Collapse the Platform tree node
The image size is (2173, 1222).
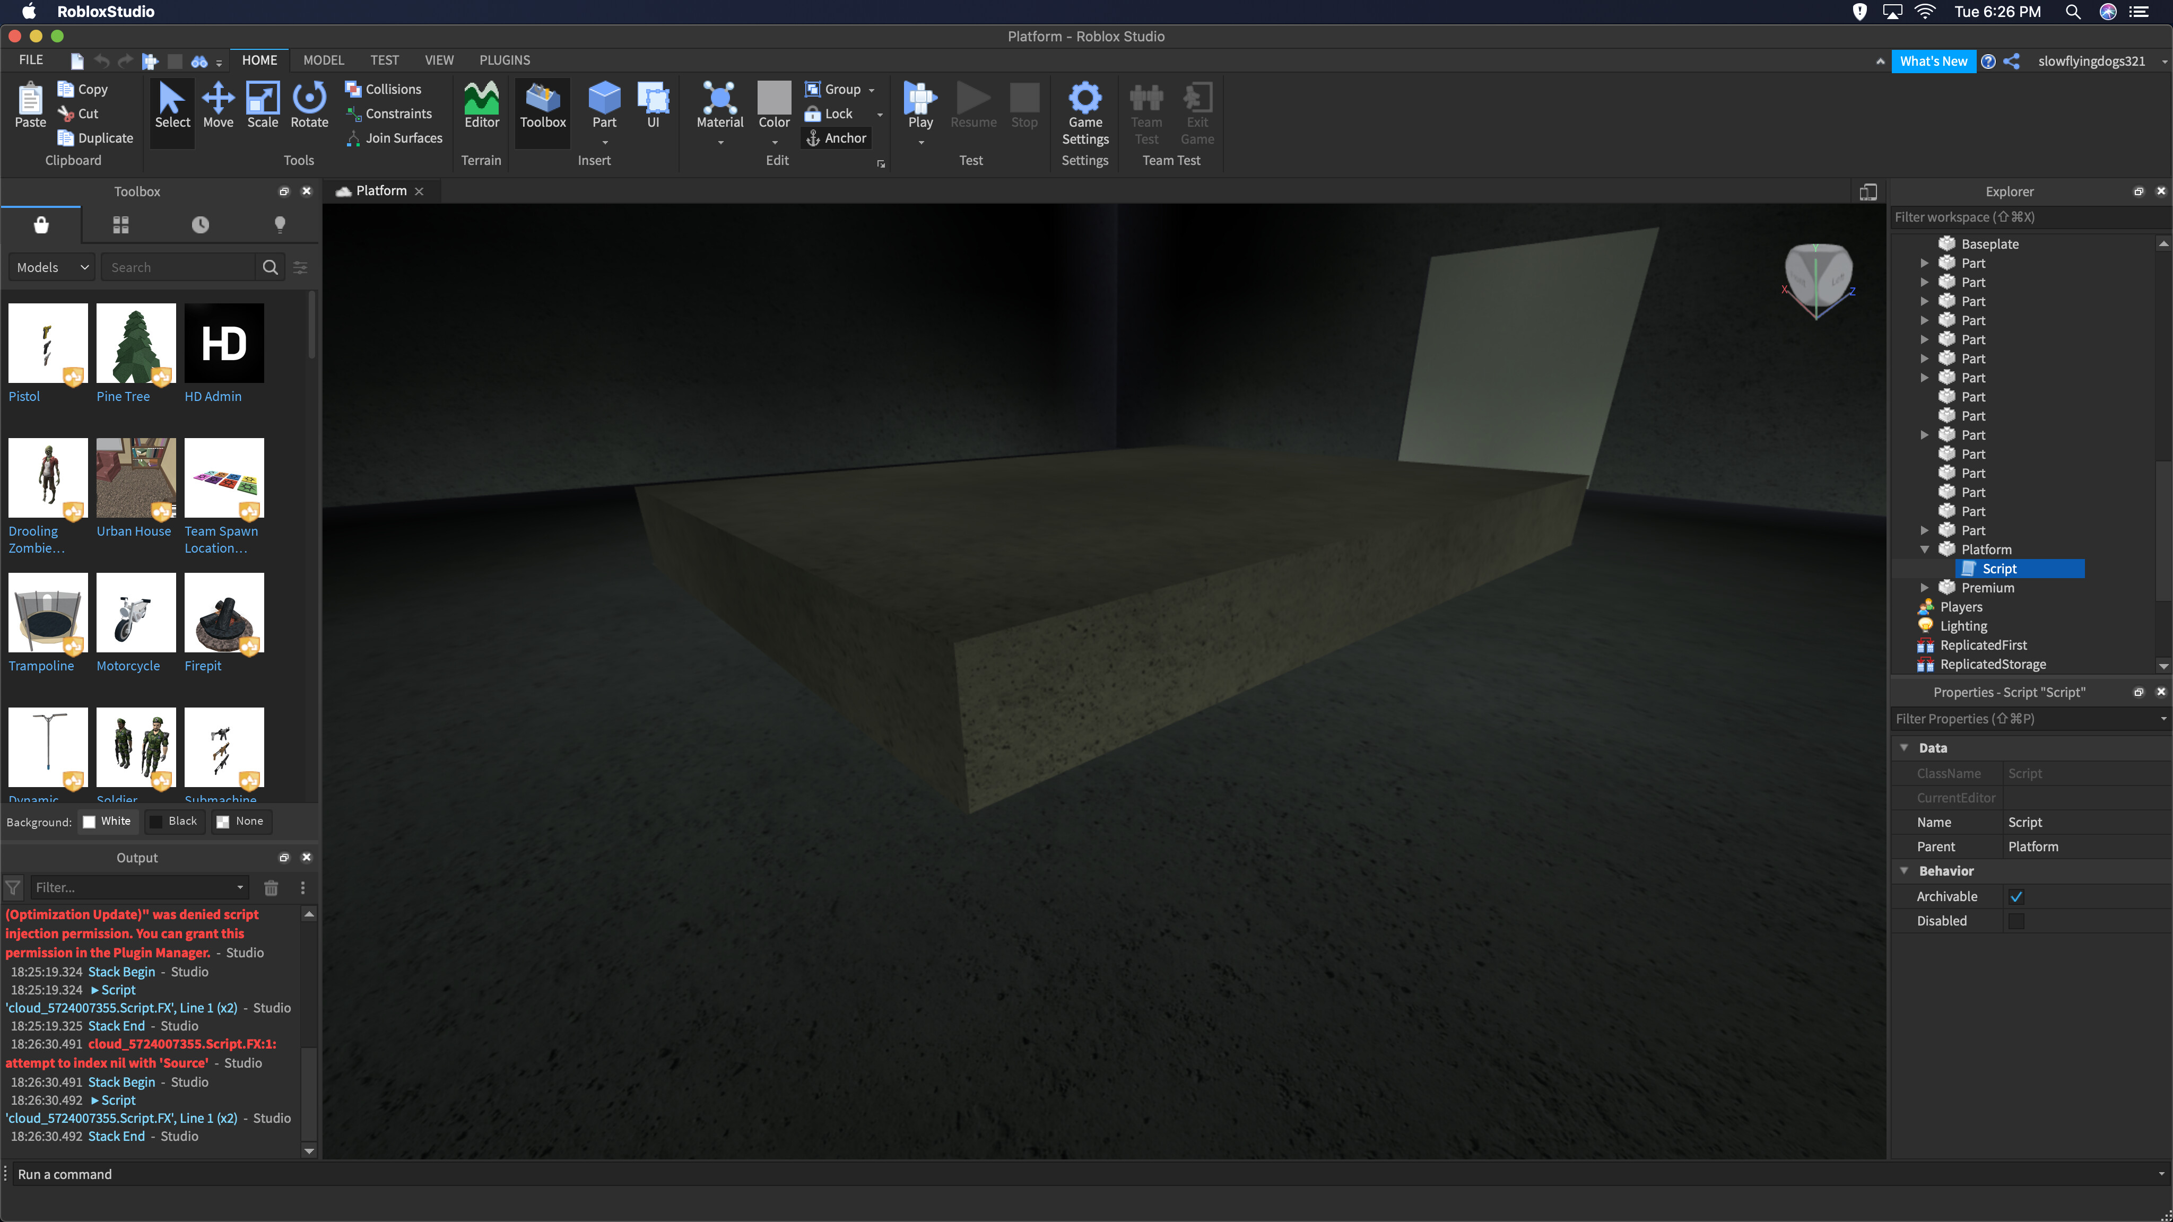click(1924, 549)
